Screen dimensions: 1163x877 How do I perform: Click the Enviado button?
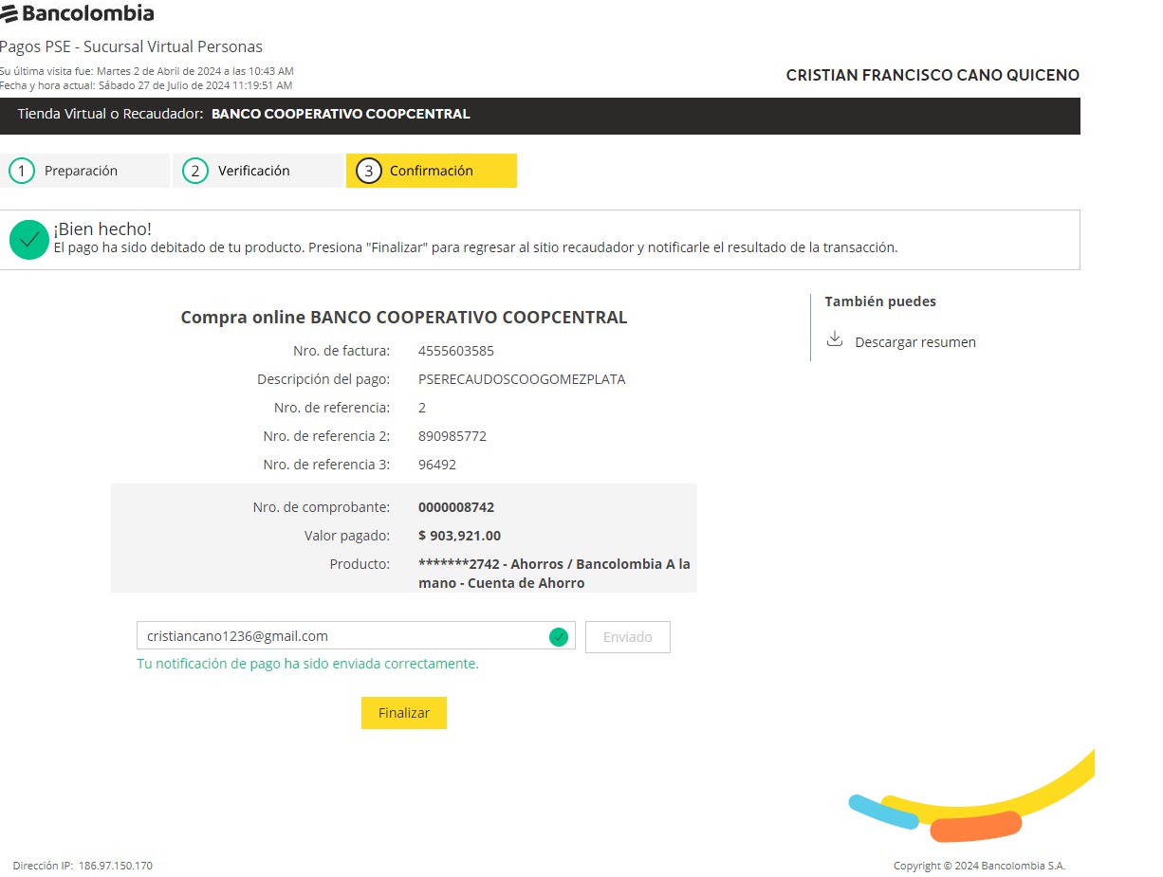point(628,637)
